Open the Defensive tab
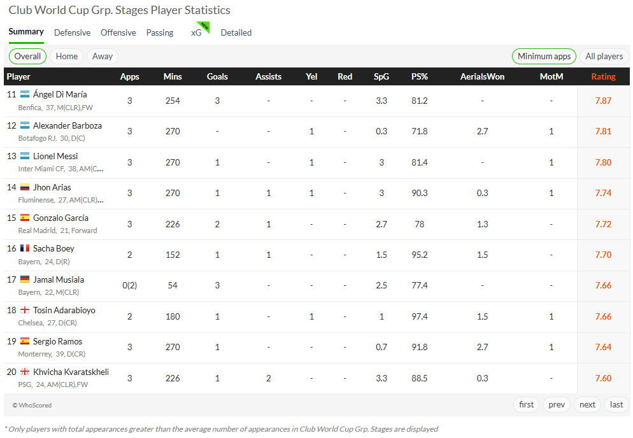The width and height of the screenshot is (633, 438). click(72, 32)
